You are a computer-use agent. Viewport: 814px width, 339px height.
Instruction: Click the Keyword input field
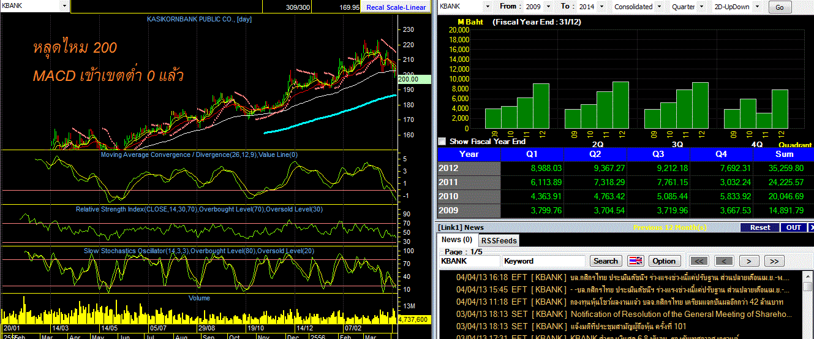(545, 261)
